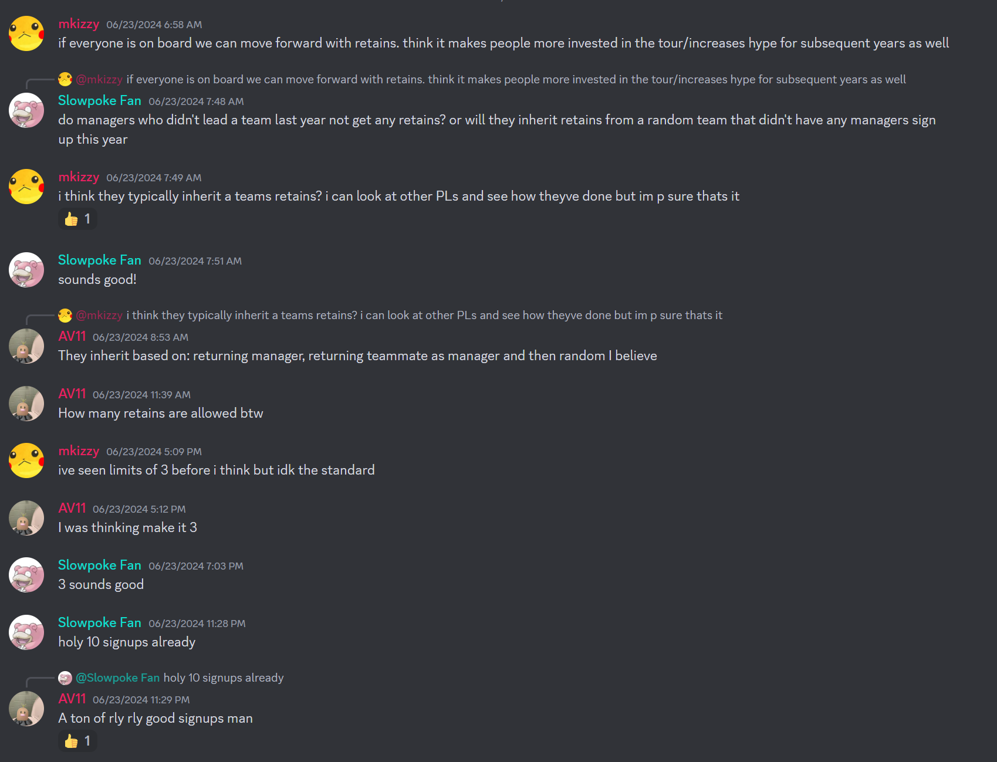Open the AV11 username on the 11:29 PM message
Viewport: 997px width, 762px height.
[x=72, y=699]
